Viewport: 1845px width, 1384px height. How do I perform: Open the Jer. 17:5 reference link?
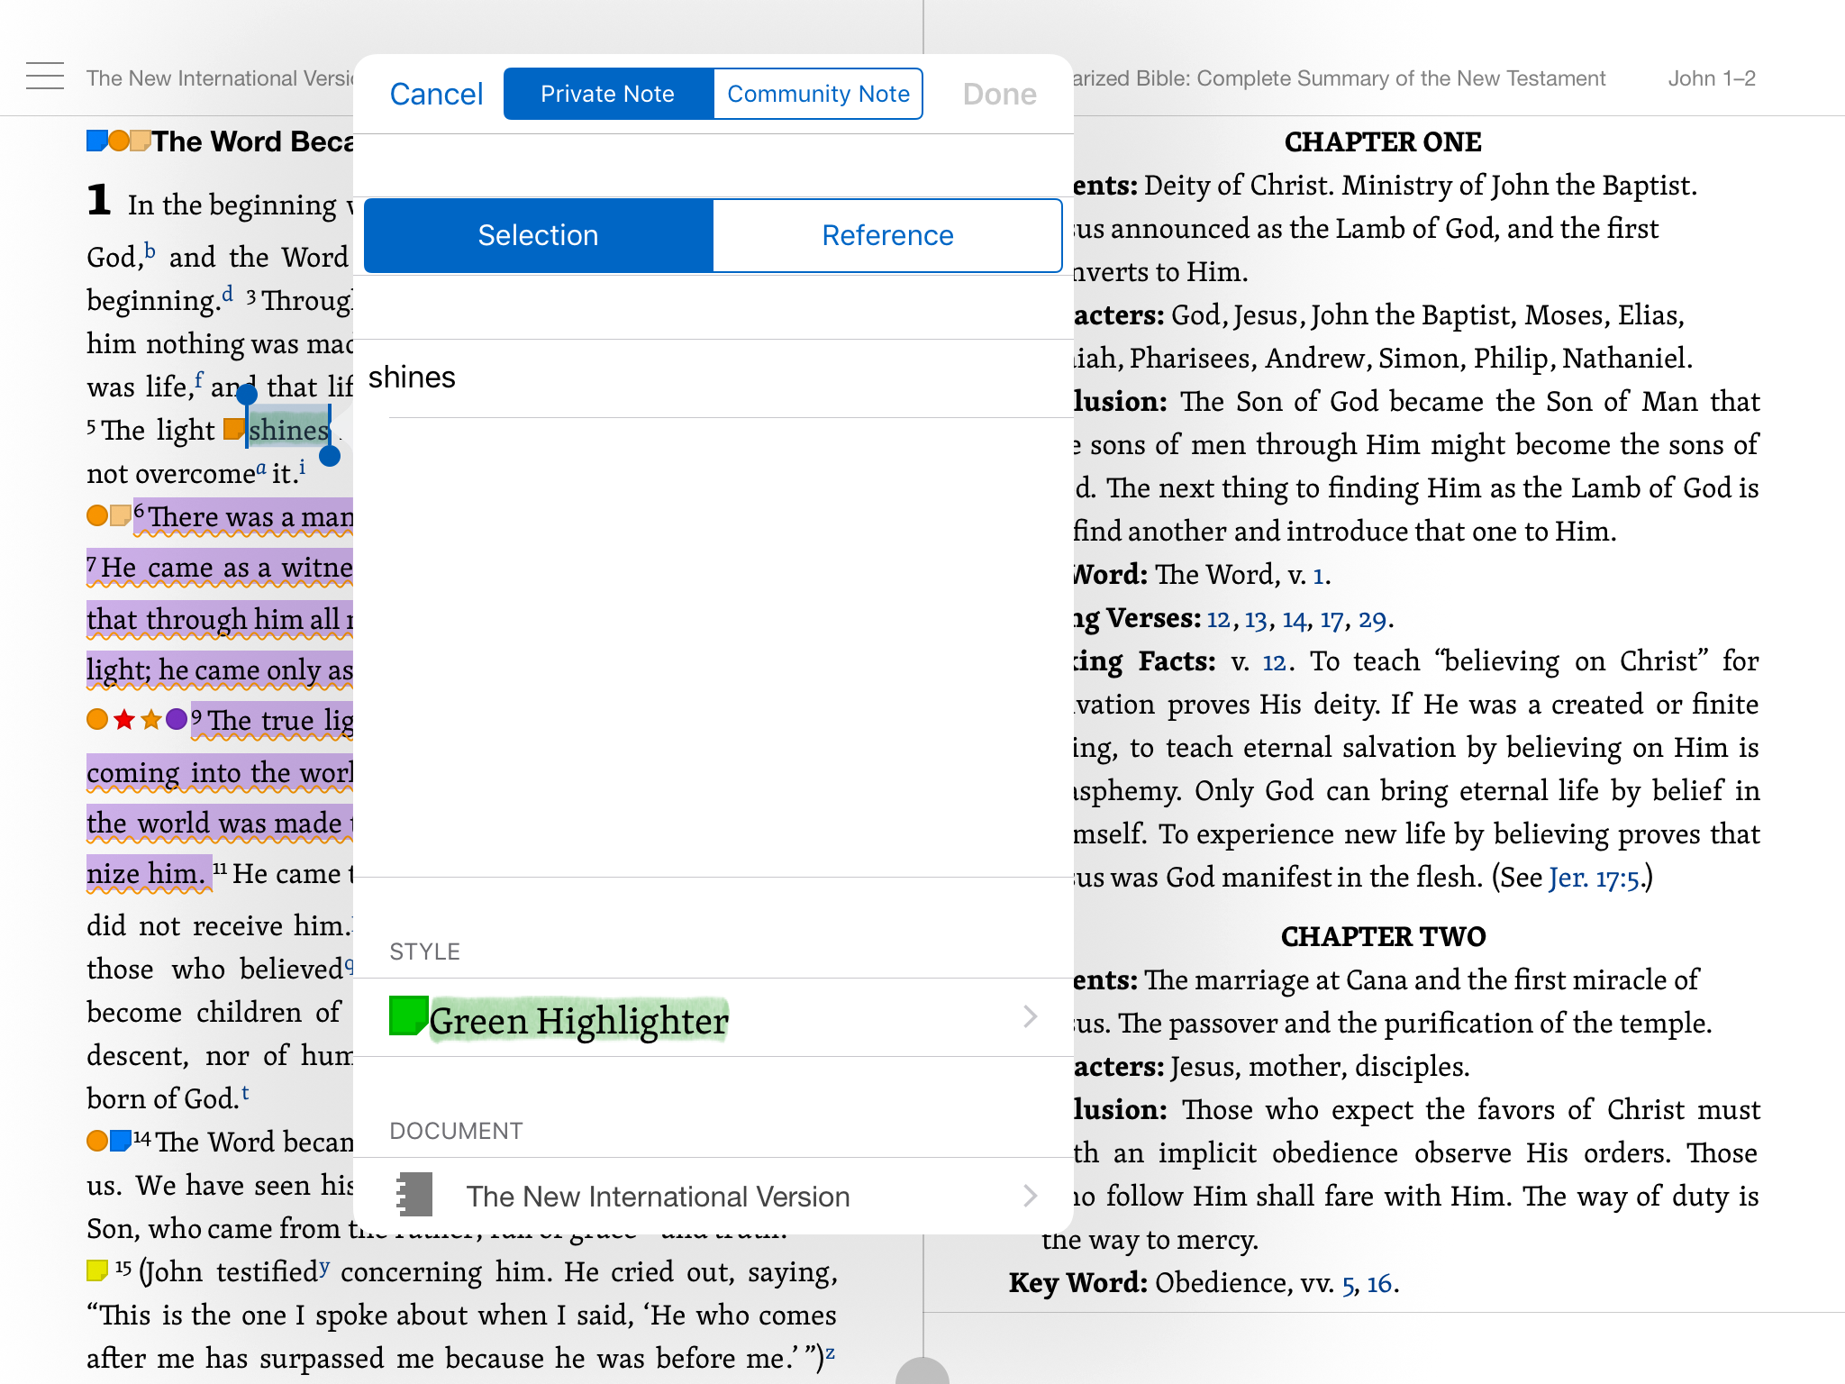tap(1594, 878)
